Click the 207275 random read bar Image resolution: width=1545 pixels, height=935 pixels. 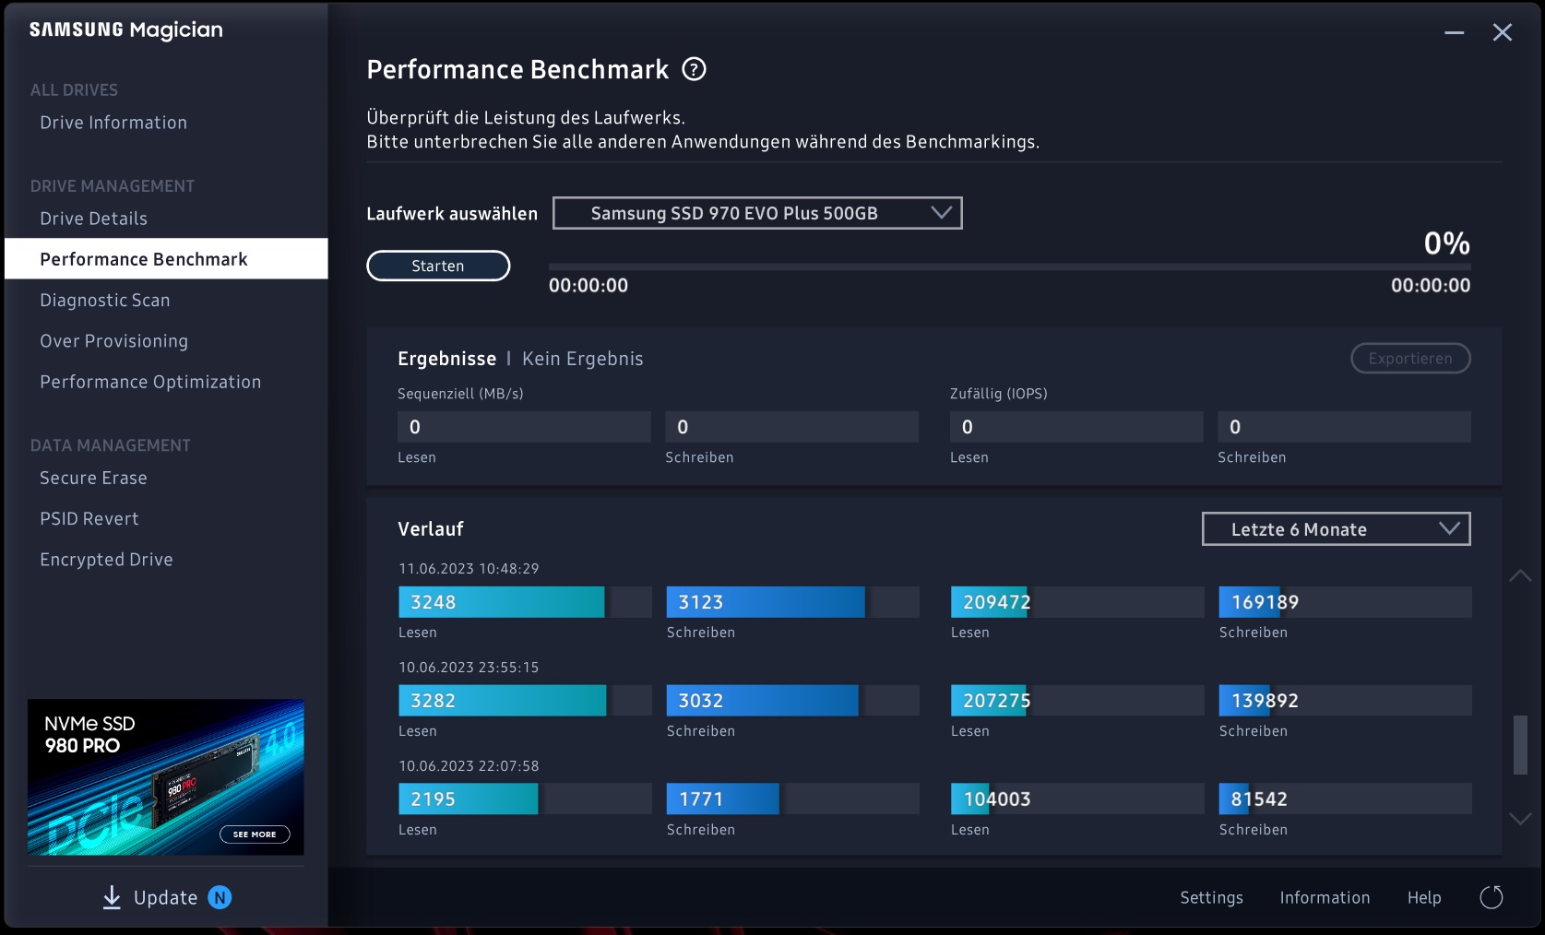[1077, 701]
